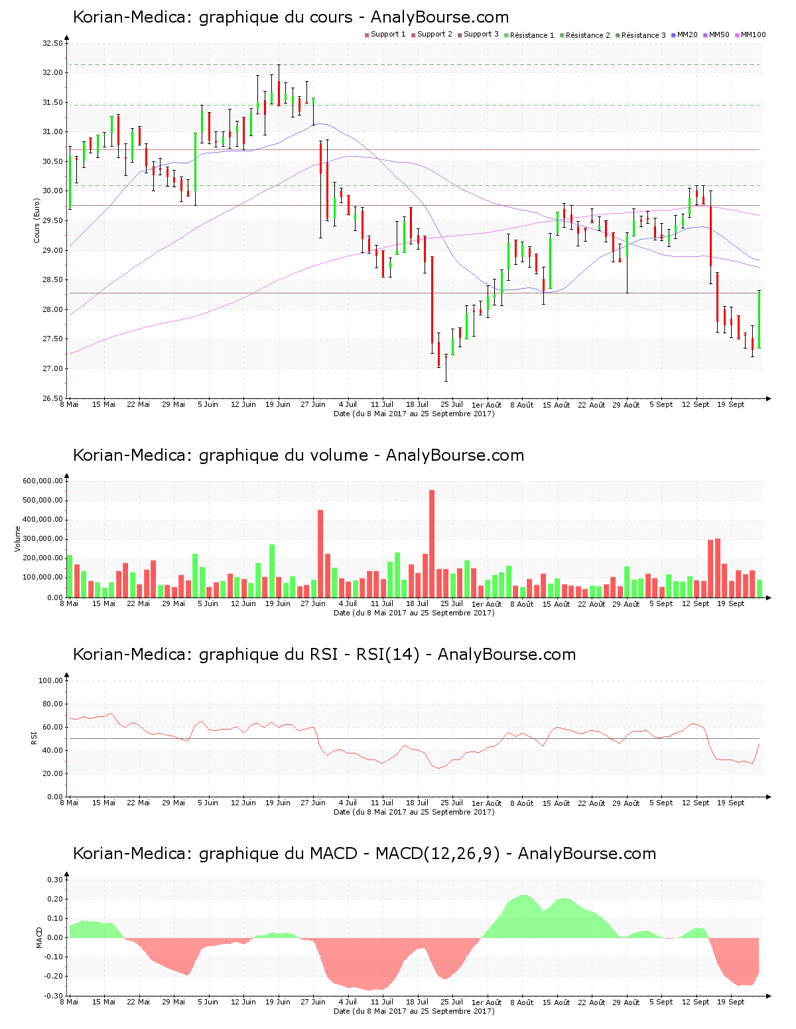Click the last green candlestick in the price chart
Viewport: 796px width, 1029px height.
coord(759,319)
